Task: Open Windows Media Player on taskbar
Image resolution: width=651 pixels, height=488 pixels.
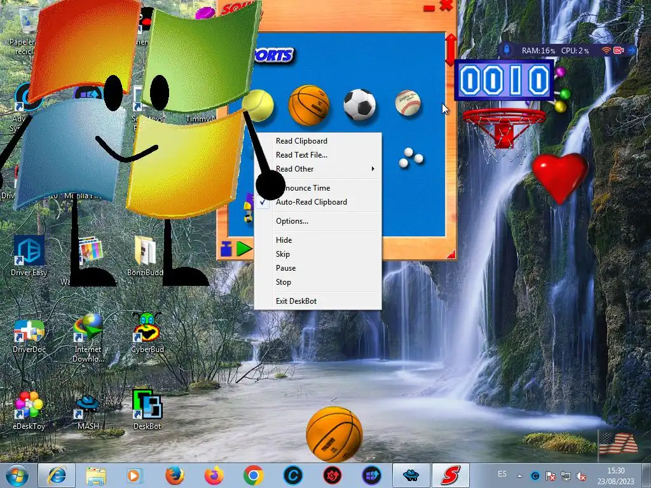Action: point(135,475)
